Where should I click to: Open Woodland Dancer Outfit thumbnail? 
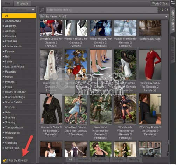(x=76, y=109)
